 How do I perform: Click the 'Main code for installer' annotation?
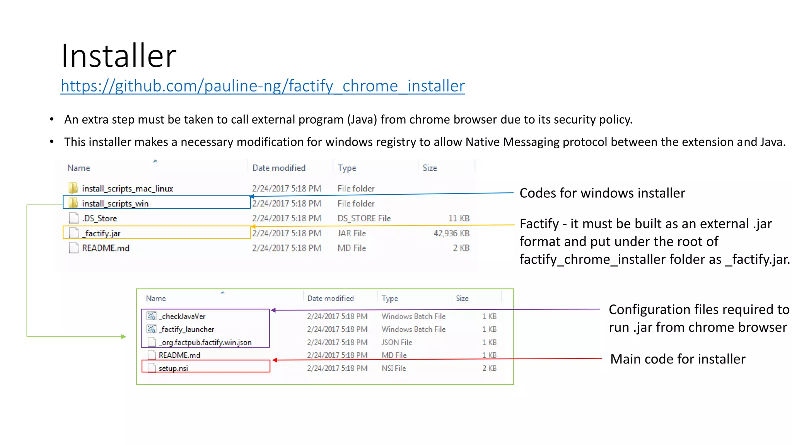click(678, 359)
